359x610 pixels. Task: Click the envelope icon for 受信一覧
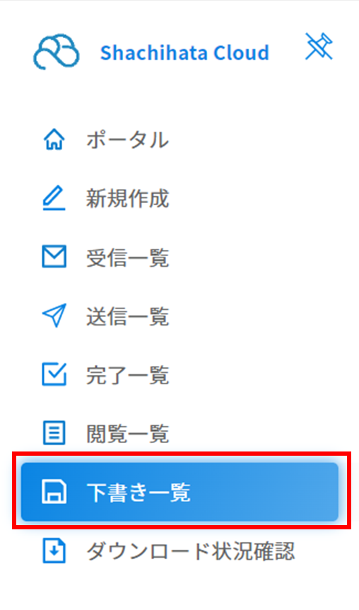pos(54,257)
